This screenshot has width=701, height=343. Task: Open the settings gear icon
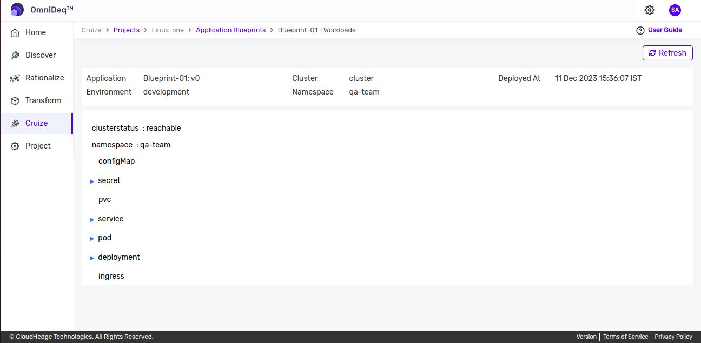pyautogui.click(x=650, y=10)
